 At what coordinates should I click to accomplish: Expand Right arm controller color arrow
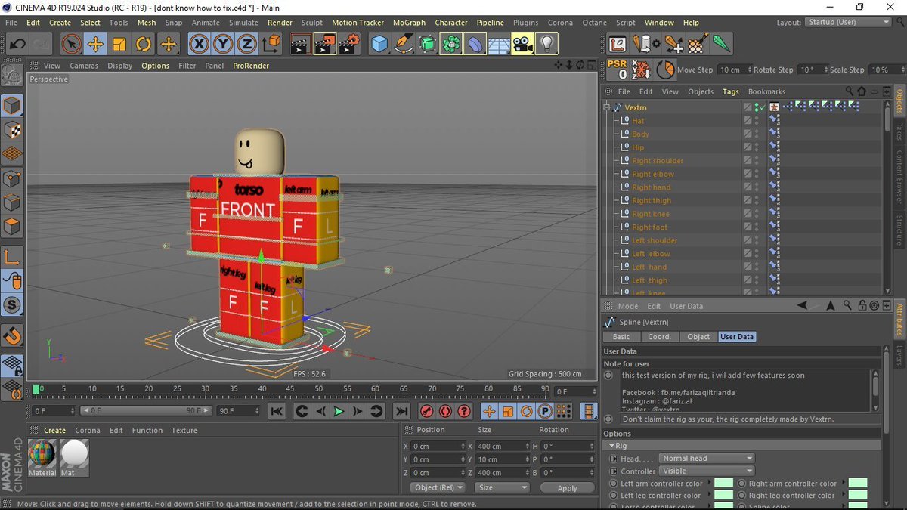pos(843,484)
